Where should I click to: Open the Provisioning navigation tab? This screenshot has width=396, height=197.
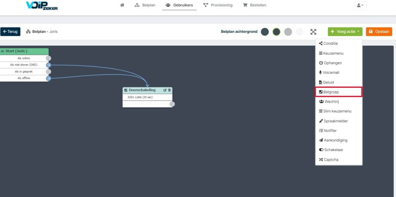(x=218, y=5)
